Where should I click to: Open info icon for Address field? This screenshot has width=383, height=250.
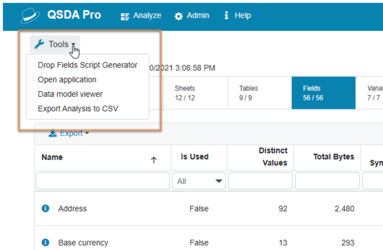45,209
